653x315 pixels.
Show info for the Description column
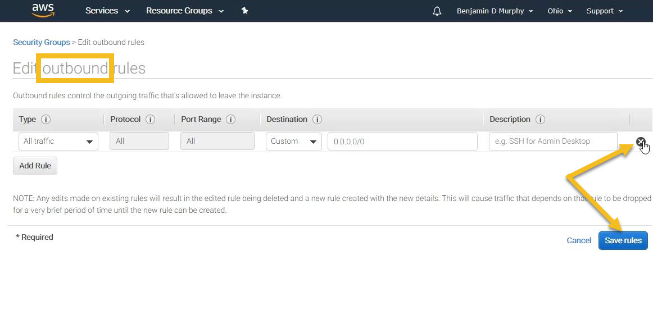541,120
